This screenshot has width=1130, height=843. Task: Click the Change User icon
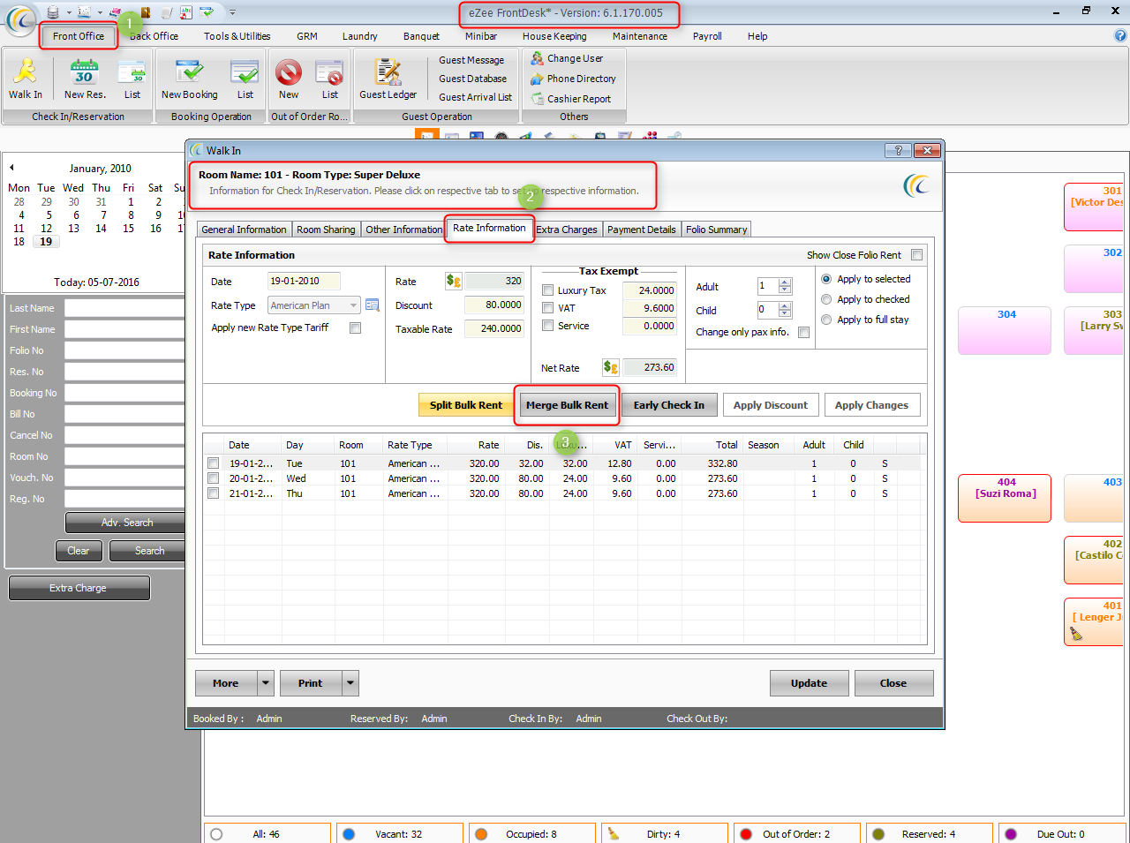pos(537,58)
